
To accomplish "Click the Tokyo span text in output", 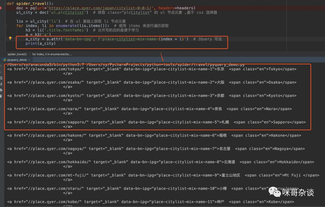I will click(x=274, y=69).
